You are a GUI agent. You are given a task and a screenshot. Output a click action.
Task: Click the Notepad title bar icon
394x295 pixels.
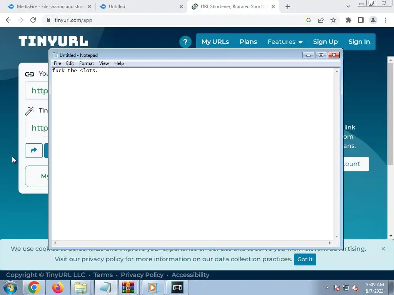(55, 55)
